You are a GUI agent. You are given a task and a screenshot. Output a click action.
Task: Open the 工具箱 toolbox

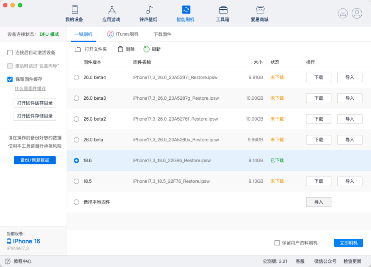223,14
